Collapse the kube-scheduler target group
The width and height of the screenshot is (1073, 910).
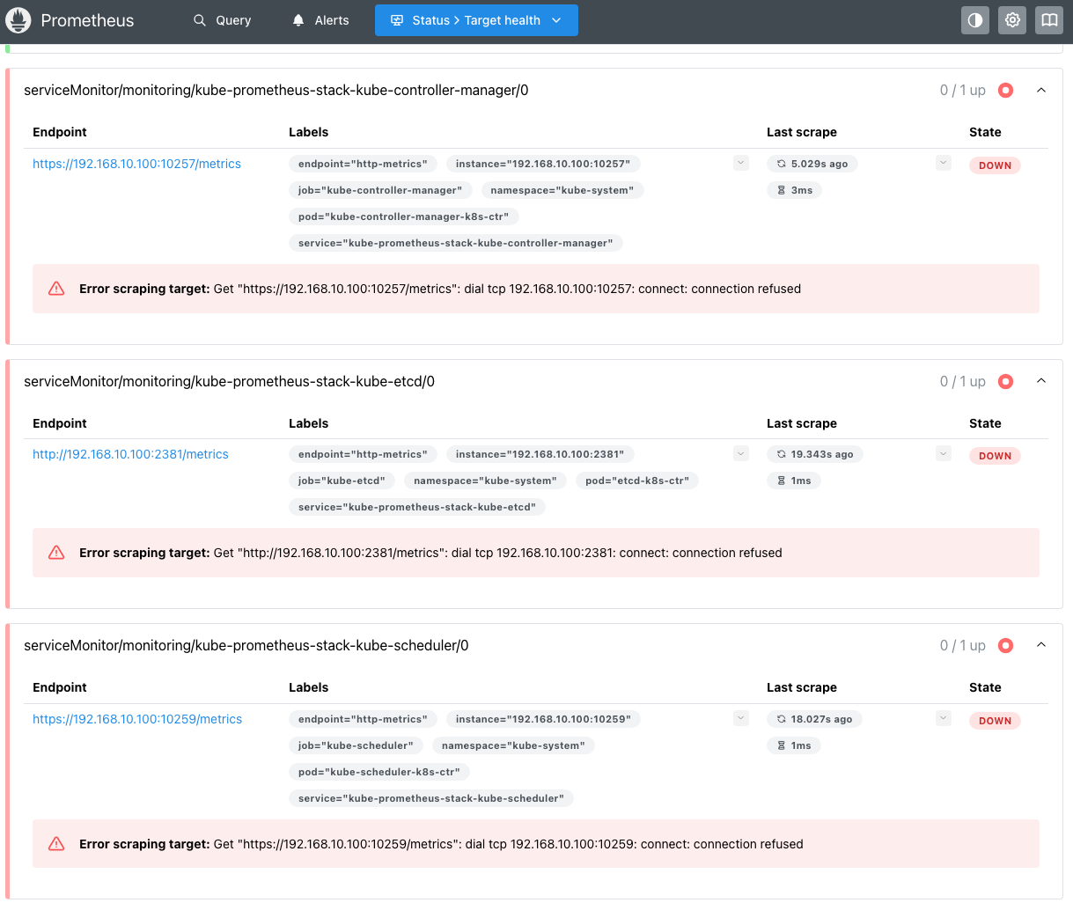tap(1041, 645)
